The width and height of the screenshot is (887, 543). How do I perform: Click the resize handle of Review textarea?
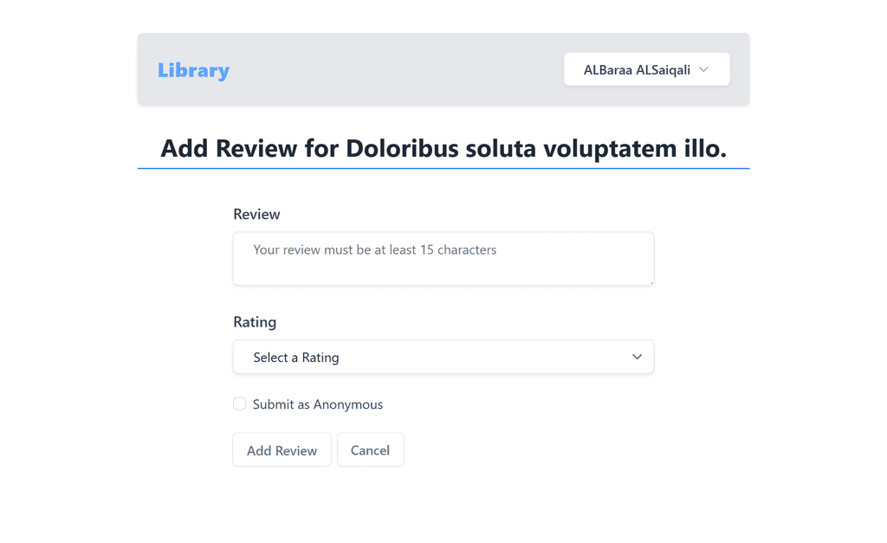point(651,281)
